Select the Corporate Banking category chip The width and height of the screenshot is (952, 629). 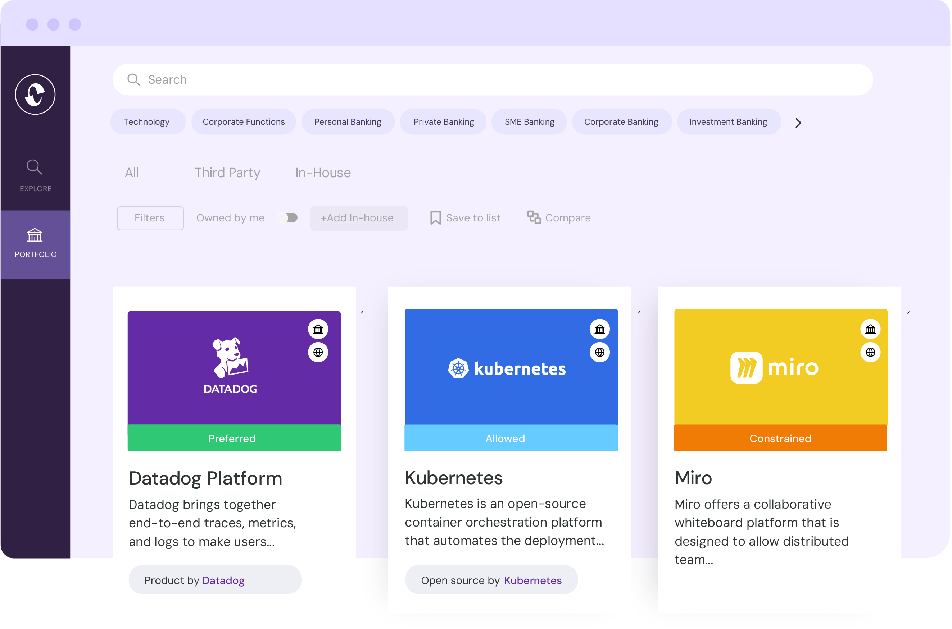click(x=622, y=122)
